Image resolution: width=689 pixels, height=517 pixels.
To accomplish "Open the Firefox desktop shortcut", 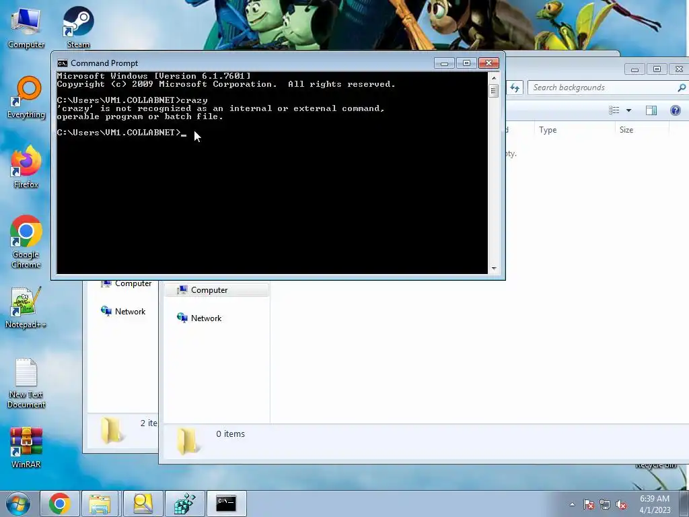I will (26, 167).
